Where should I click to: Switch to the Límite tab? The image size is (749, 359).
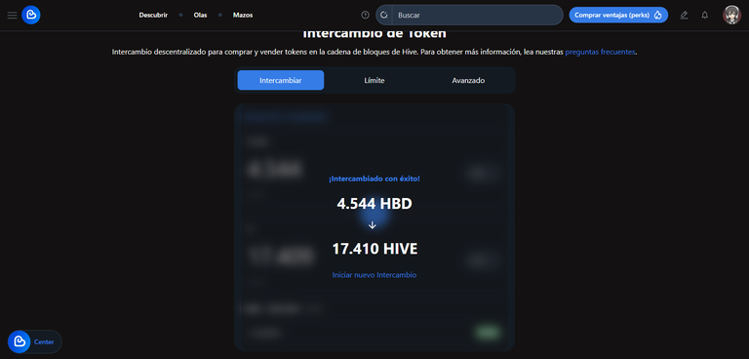[x=374, y=80]
